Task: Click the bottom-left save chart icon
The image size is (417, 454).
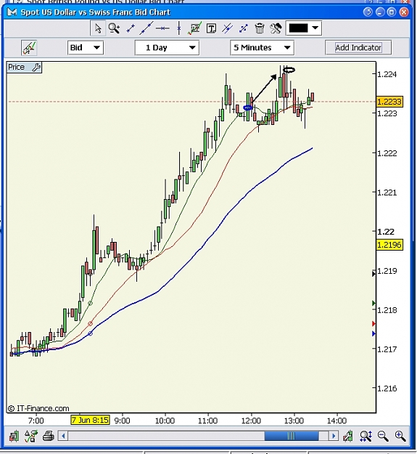Action: 14,436
